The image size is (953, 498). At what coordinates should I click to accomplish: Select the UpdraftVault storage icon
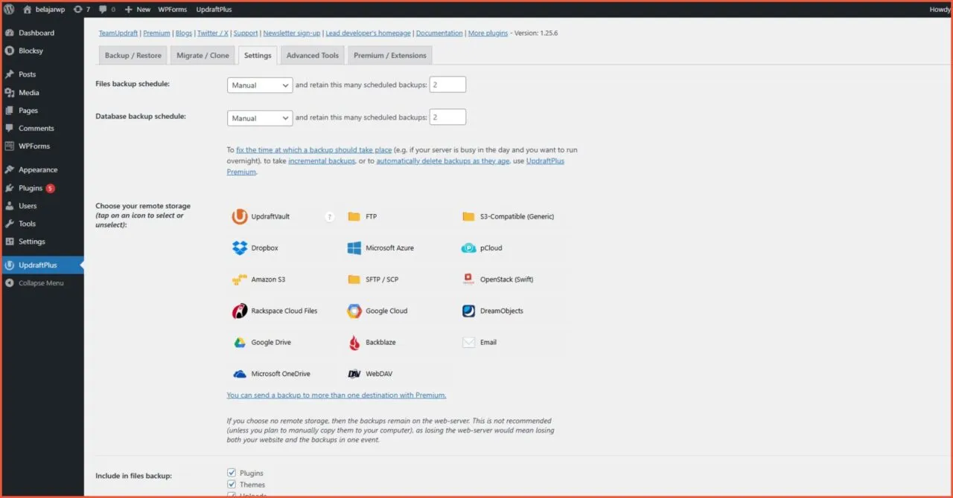pos(240,216)
